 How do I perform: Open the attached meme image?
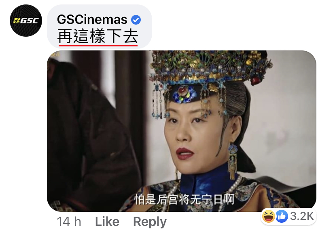pos(182,131)
